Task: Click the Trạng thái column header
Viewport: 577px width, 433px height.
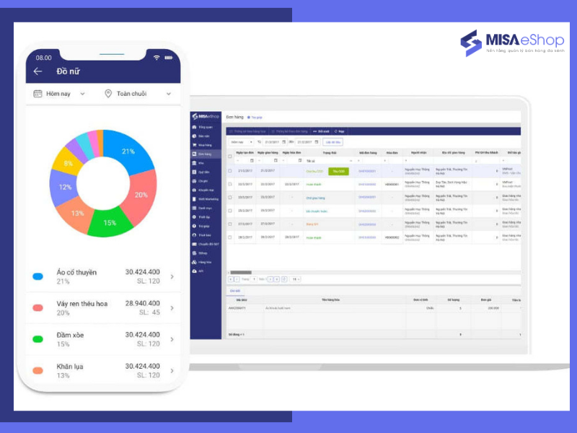Action: click(330, 152)
